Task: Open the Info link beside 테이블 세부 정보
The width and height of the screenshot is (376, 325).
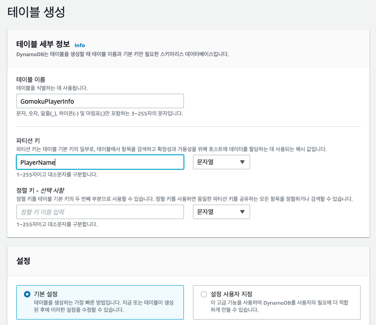Action: tap(79, 45)
